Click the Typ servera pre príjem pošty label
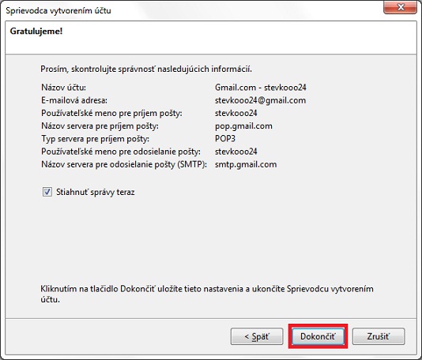 [x=95, y=139]
